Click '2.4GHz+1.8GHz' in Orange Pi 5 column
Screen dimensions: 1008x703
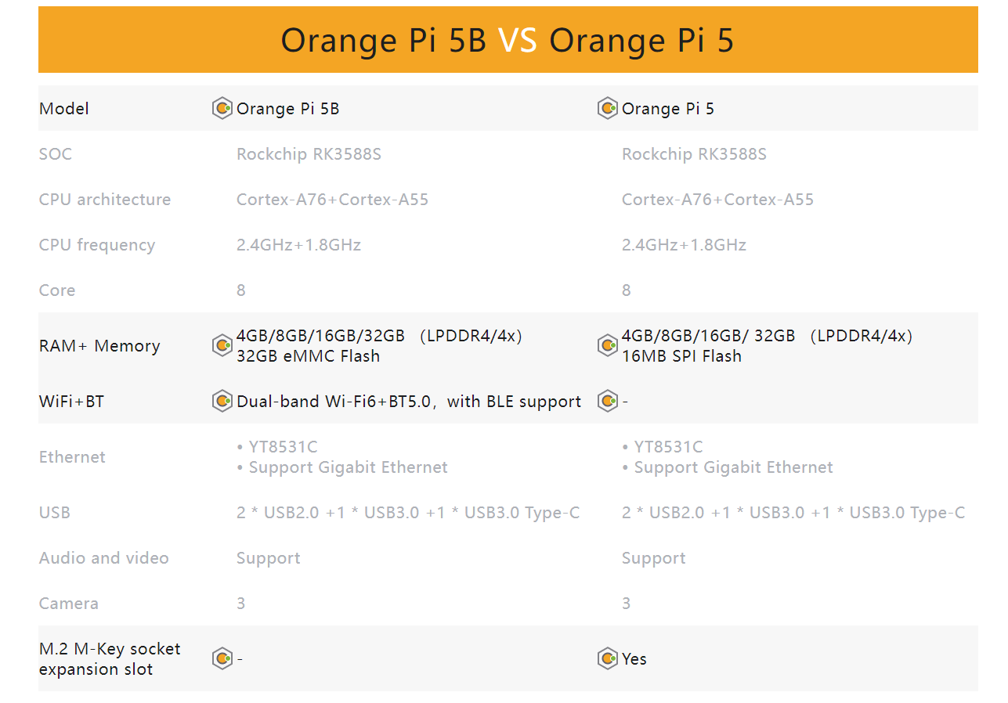click(684, 244)
